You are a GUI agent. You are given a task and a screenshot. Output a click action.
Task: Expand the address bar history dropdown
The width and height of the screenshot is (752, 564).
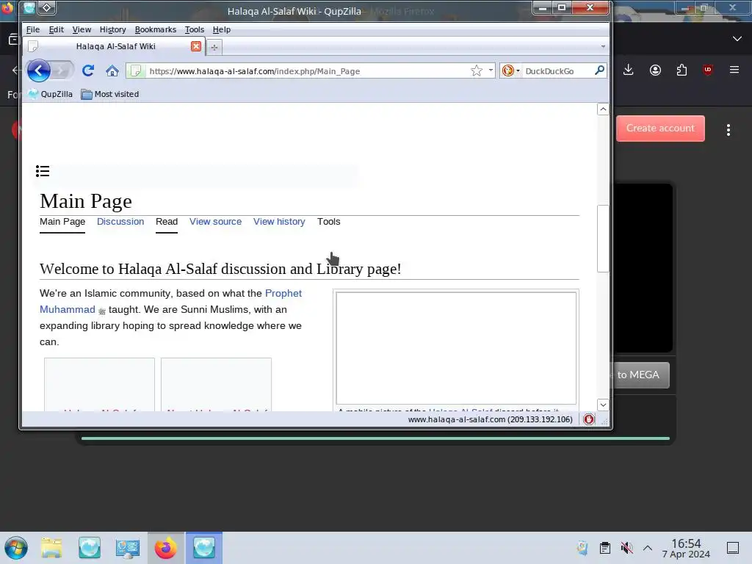491,70
